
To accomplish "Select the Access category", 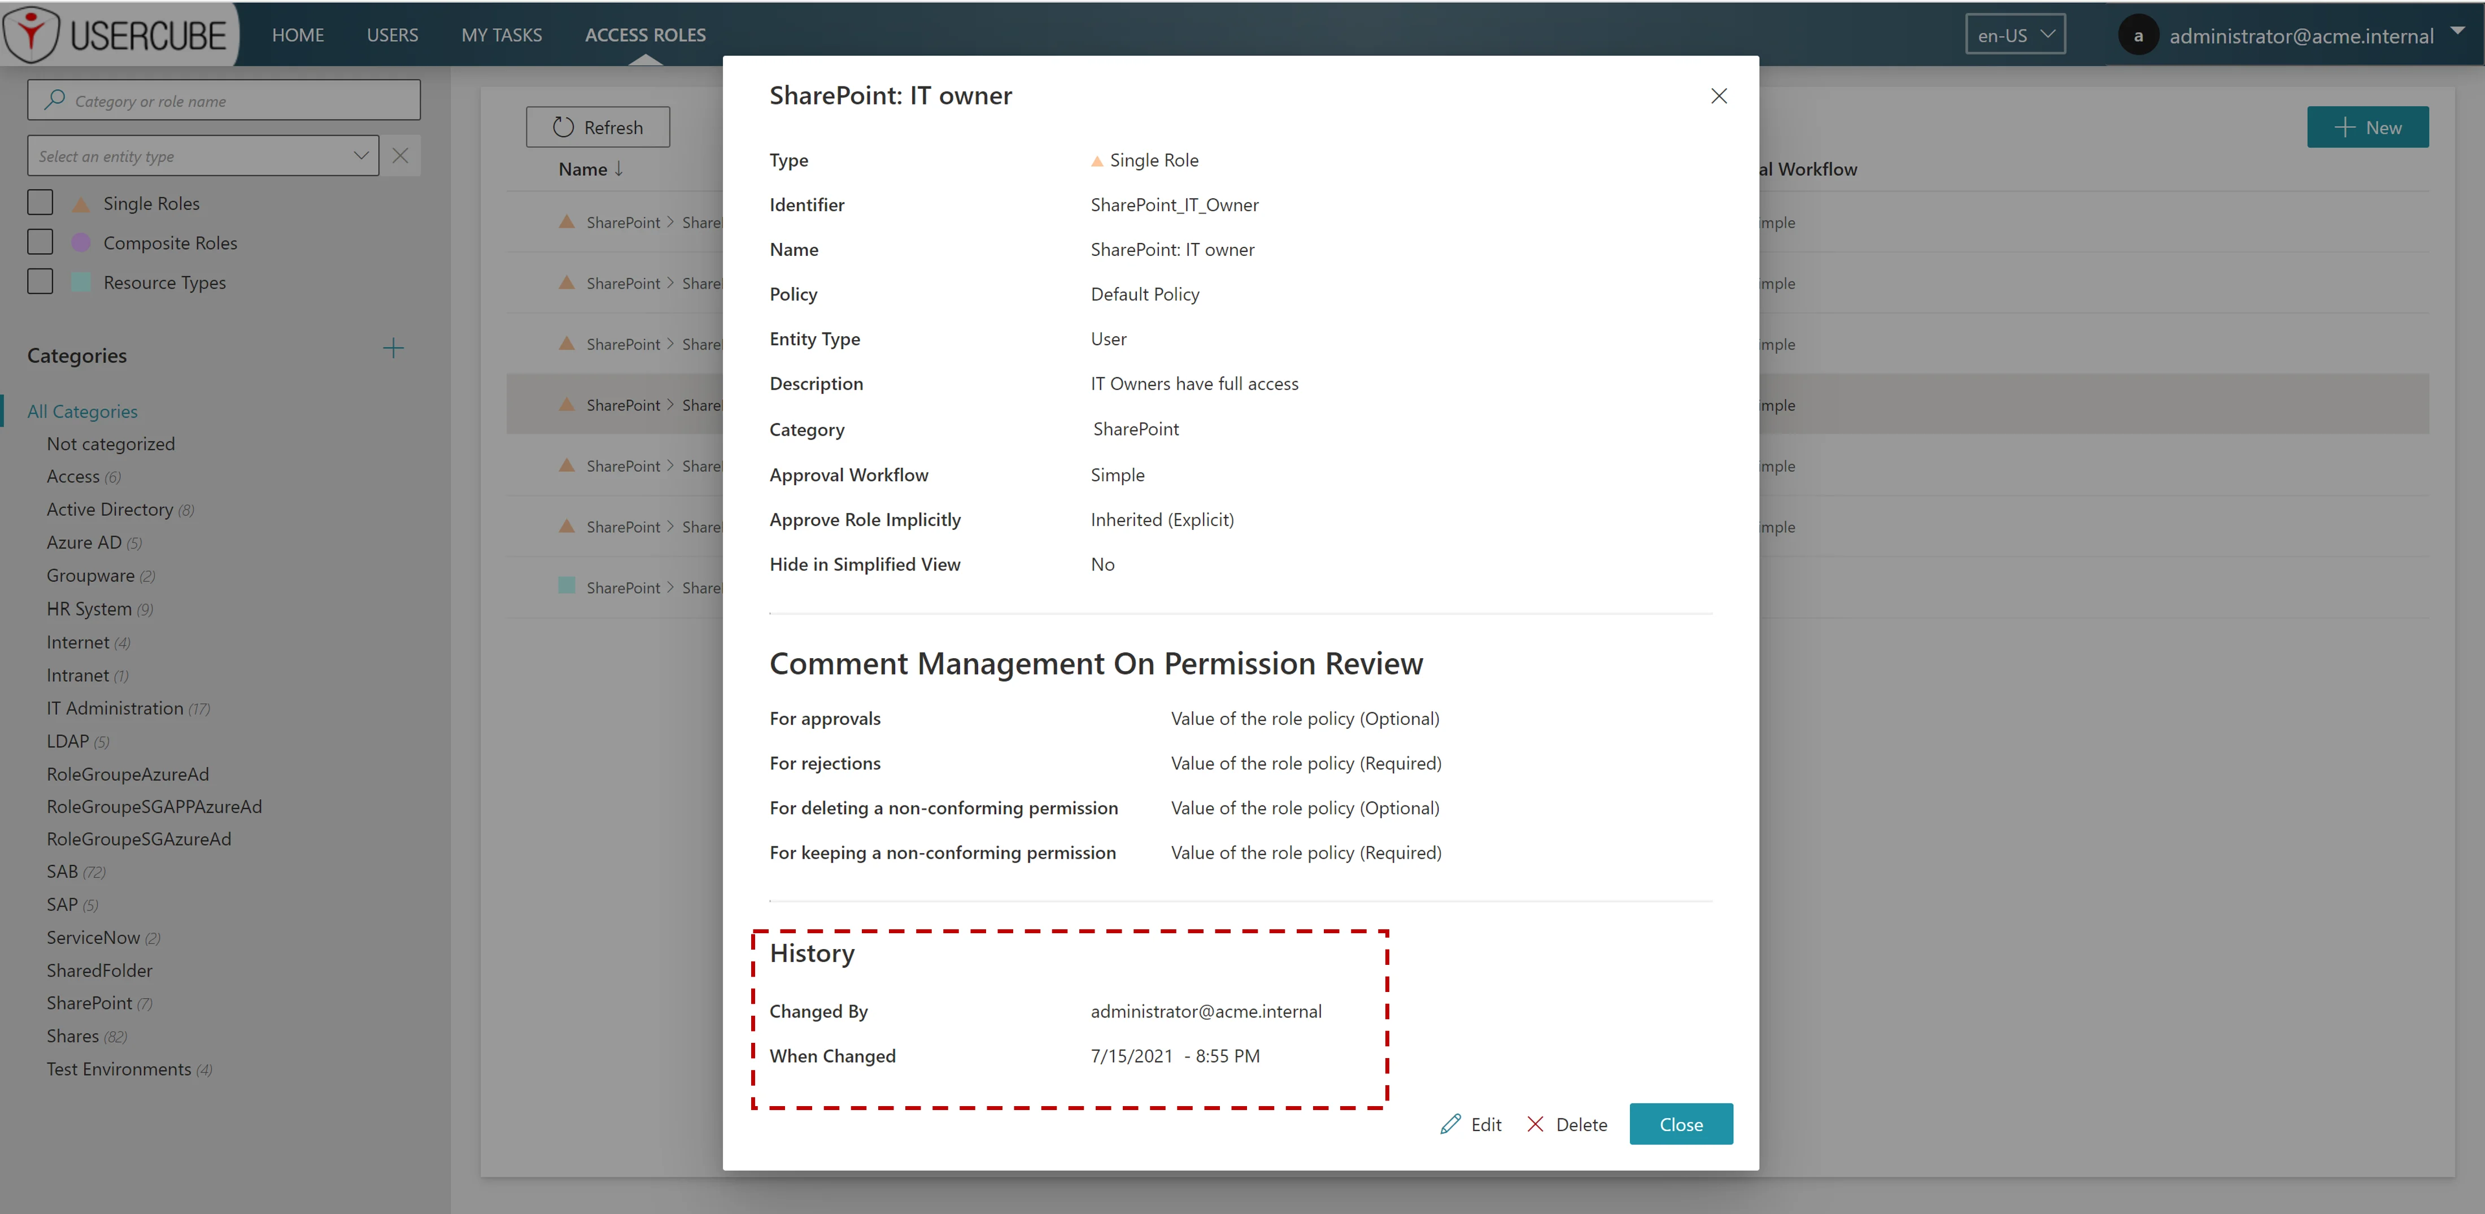I will click(83, 477).
